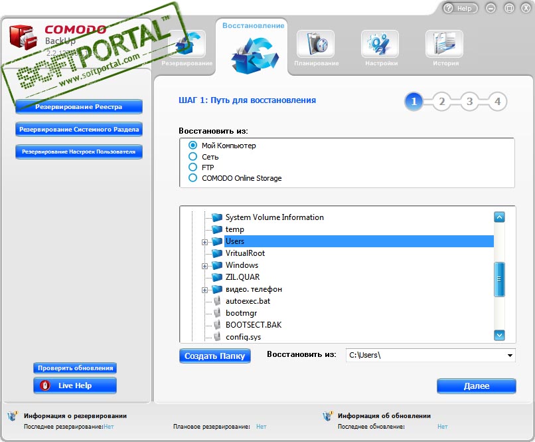
Task: Select the bootmgr file row
Action: pos(241,313)
